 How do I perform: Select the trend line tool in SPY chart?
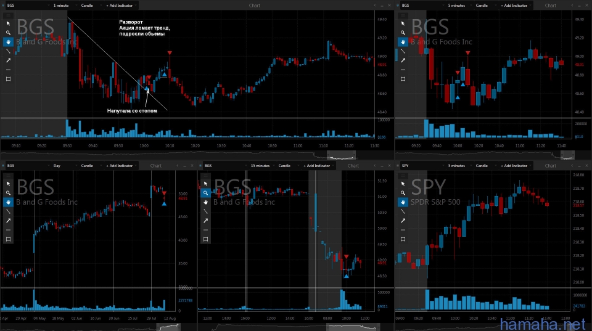(x=403, y=211)
